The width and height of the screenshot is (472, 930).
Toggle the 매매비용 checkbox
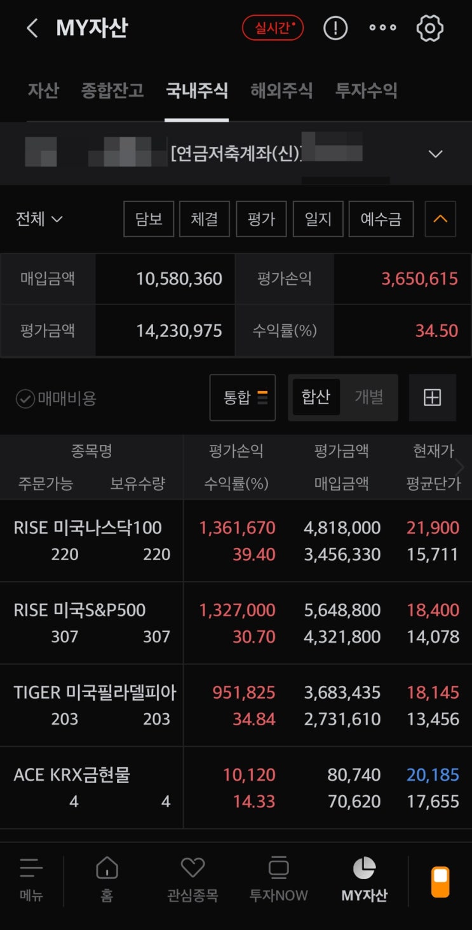tap(25, 399)
